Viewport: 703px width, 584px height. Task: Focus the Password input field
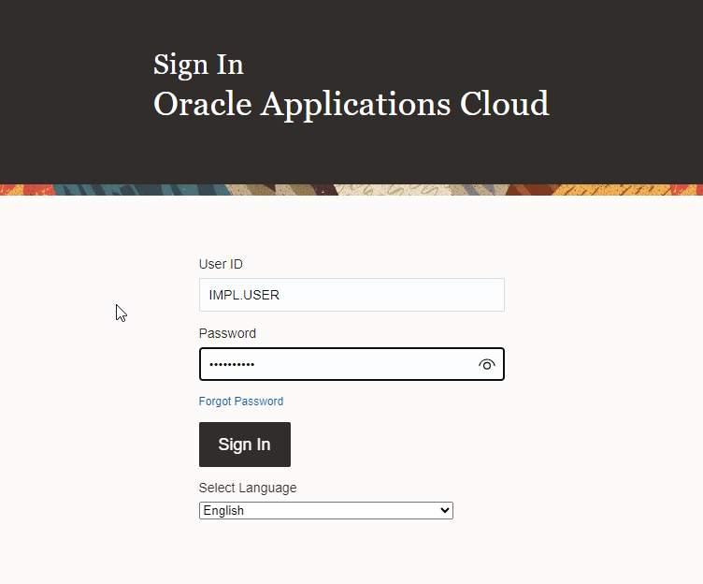tap(351, 364)
